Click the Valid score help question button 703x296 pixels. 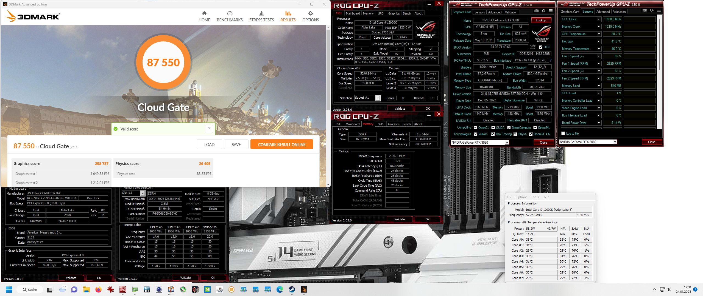pos(209,129)
